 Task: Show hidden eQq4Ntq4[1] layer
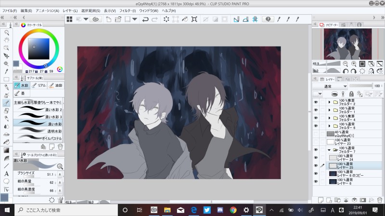click(316, 134)
